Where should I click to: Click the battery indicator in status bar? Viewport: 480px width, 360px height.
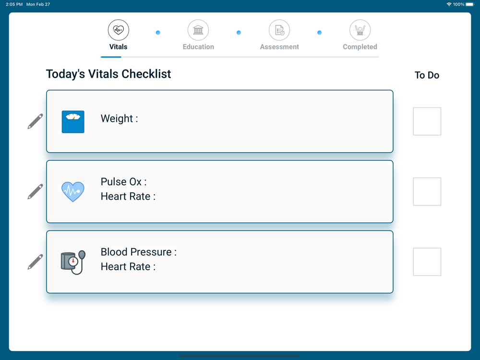click(469, 4)
